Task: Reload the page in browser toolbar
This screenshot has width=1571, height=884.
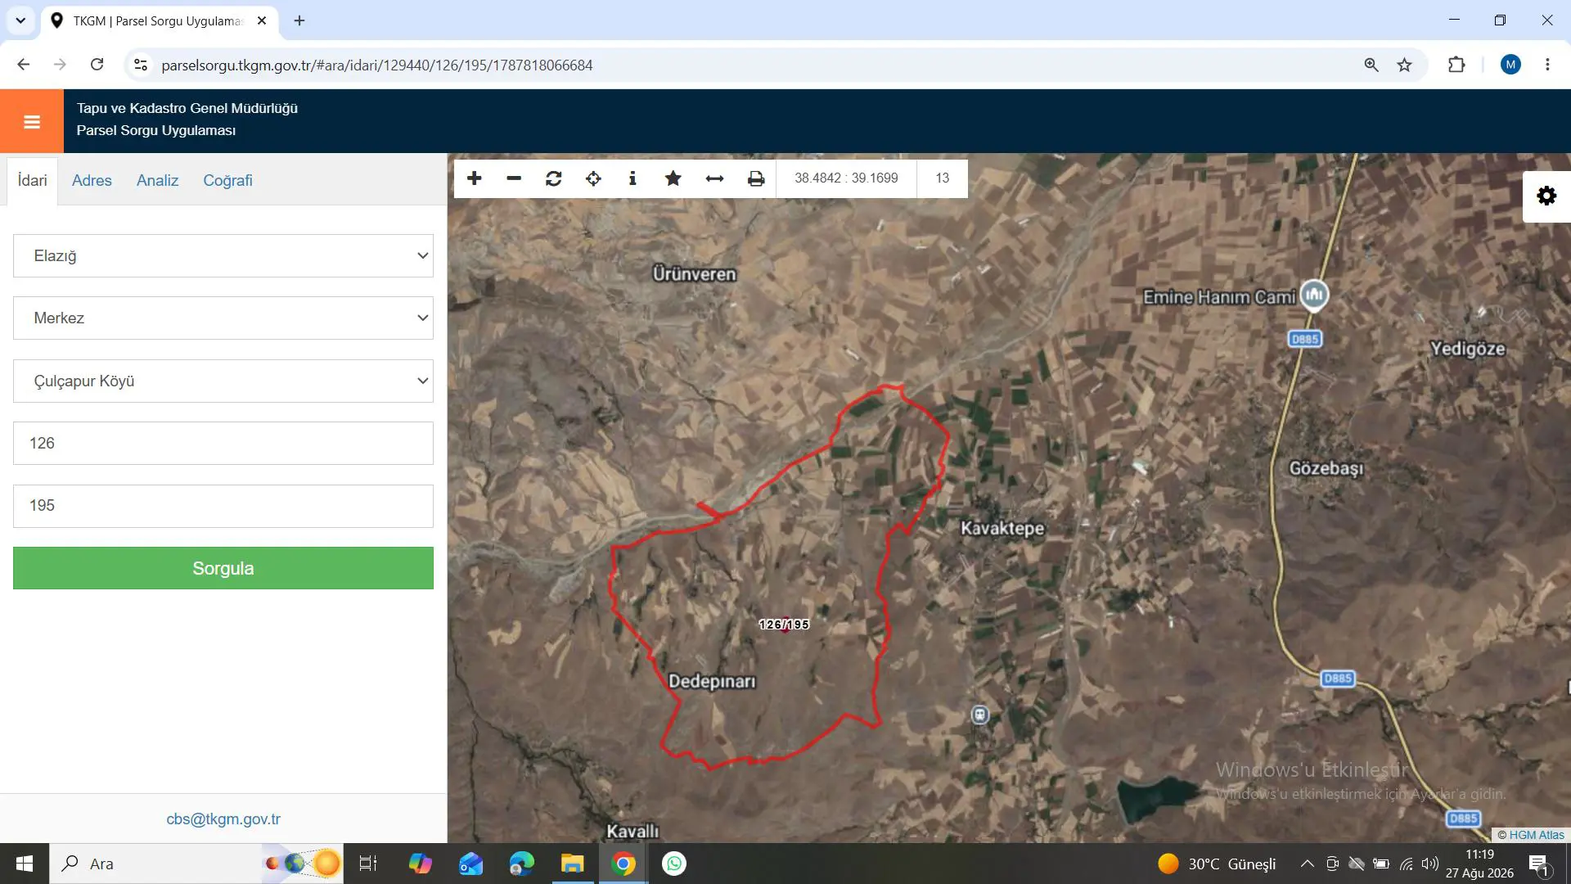Action: pyautogui.click(x=97, y=65)
